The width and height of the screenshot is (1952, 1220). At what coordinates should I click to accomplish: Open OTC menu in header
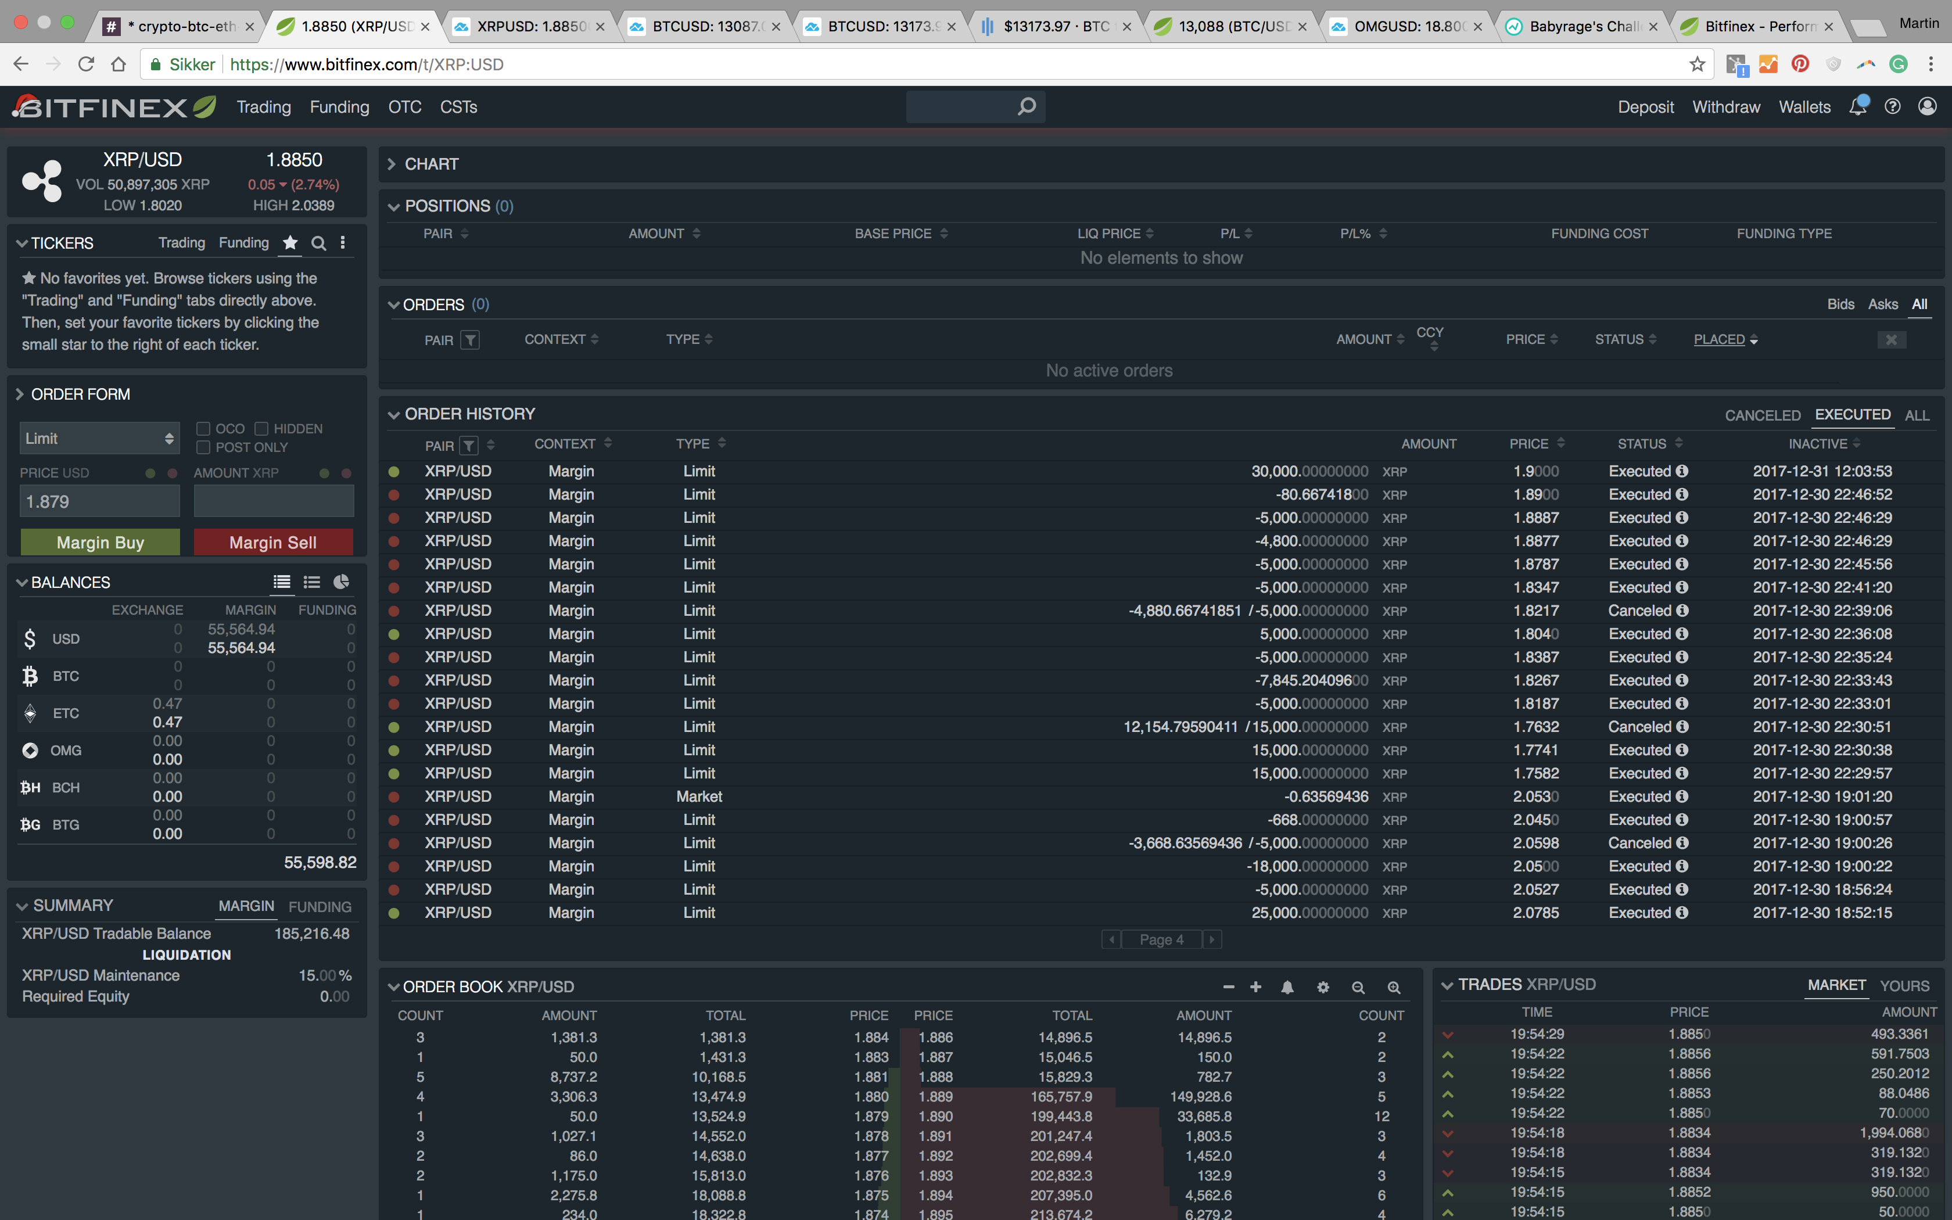[x=405, y=106]
